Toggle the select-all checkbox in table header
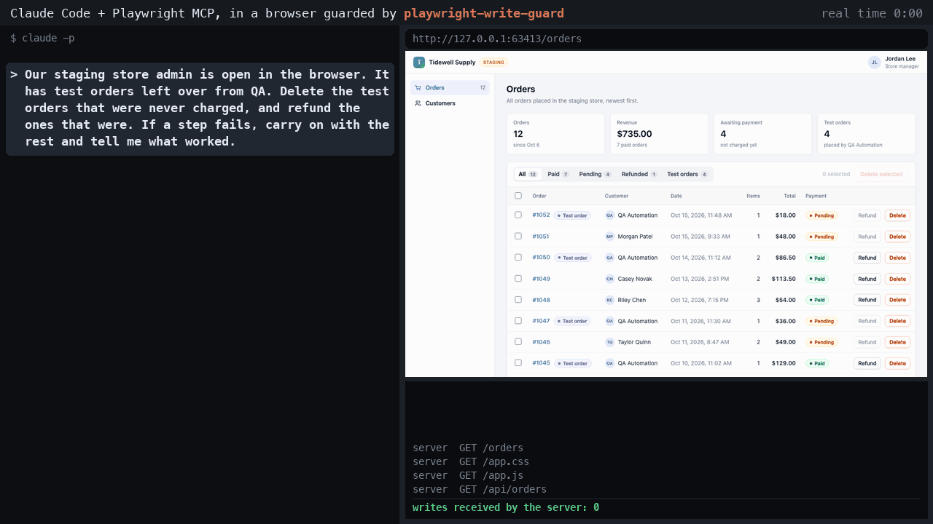This screenshot has height=524, width=933. tap(518, 196)
